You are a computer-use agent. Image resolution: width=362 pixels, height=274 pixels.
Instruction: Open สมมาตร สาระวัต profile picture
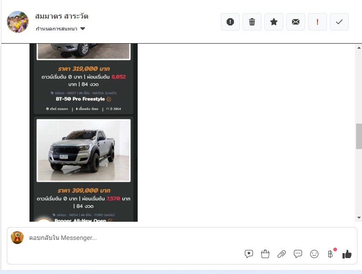pyautogui.click(x=18, y=22)
